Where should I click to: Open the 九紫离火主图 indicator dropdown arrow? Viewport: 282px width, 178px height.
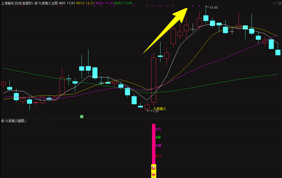[36, 3]
